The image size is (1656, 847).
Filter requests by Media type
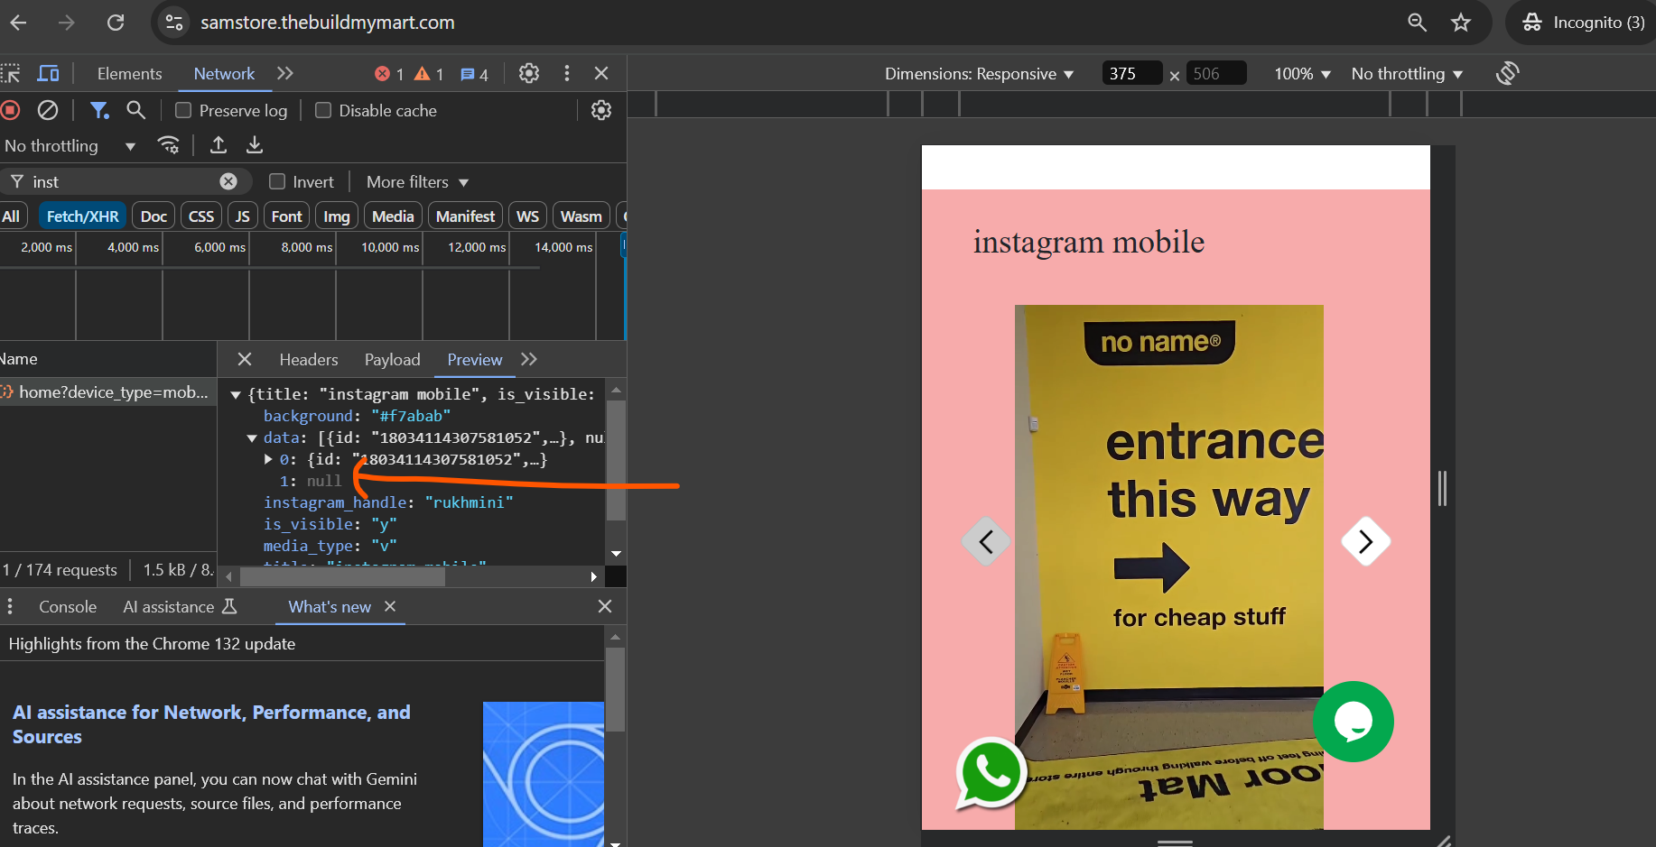(393, 216)
